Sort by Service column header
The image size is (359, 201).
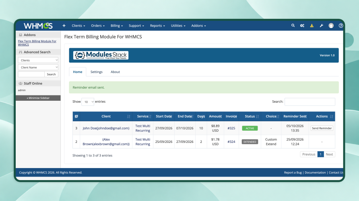click(142, 116)
